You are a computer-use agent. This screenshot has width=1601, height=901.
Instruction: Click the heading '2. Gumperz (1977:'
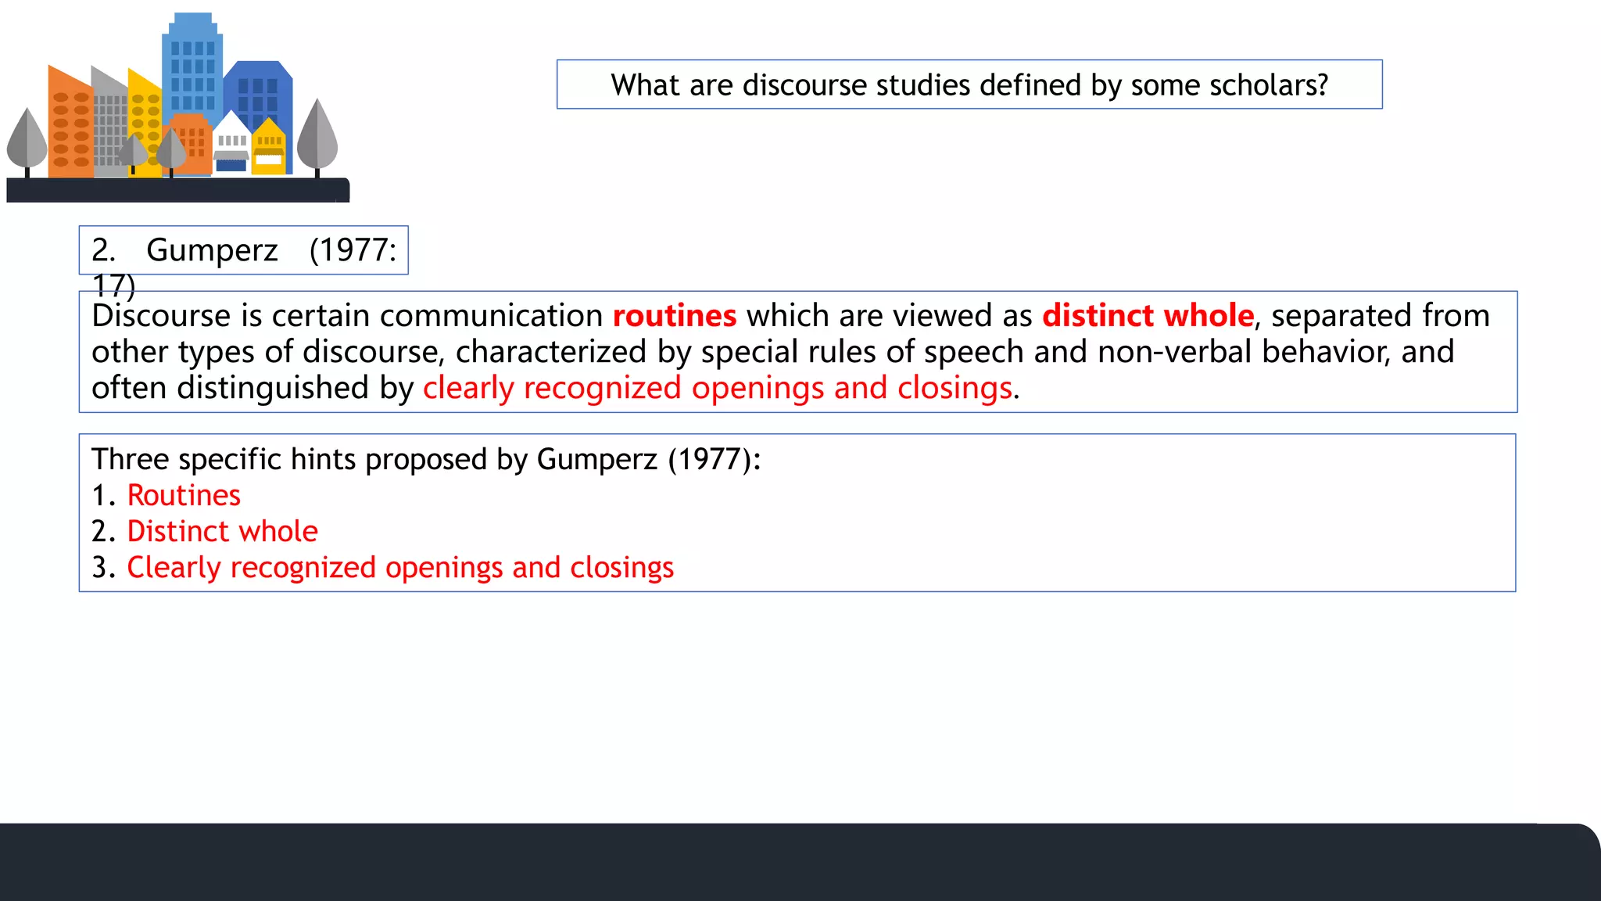coord(244,250)
